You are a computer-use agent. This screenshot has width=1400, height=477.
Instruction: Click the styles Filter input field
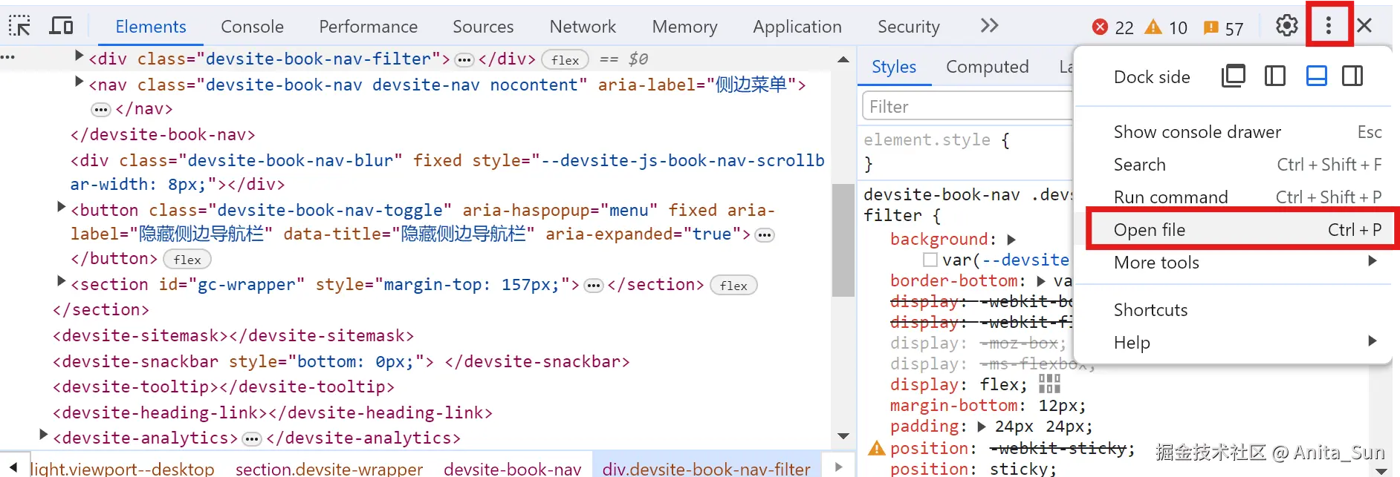coord(968,106)
